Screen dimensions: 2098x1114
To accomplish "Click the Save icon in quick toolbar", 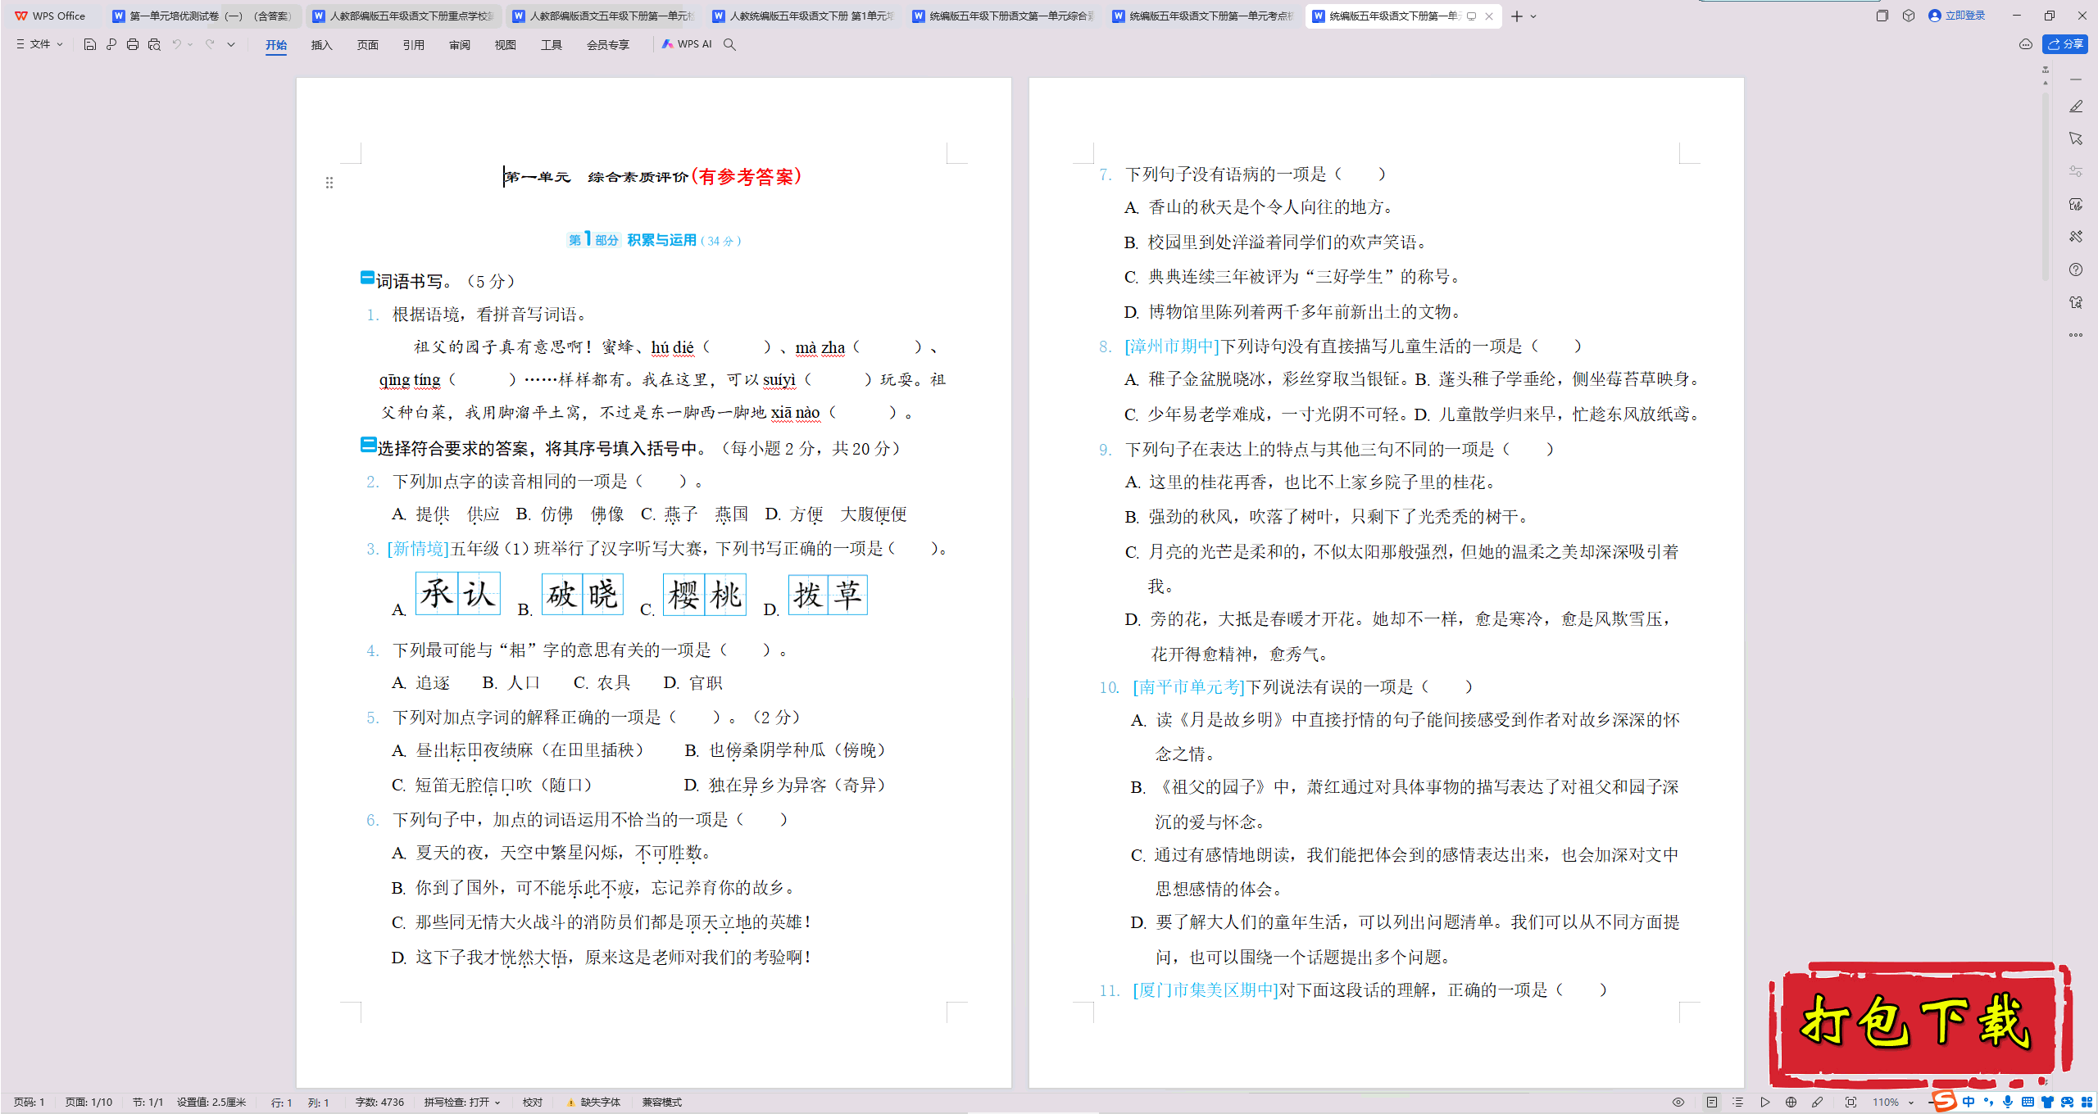I will [90, 44].
